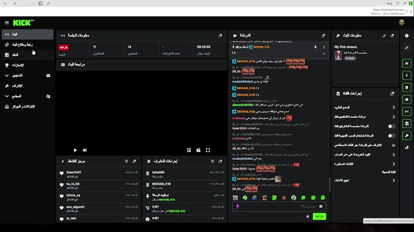Play the stream preview
414x232 pixels.
(75, 150)
